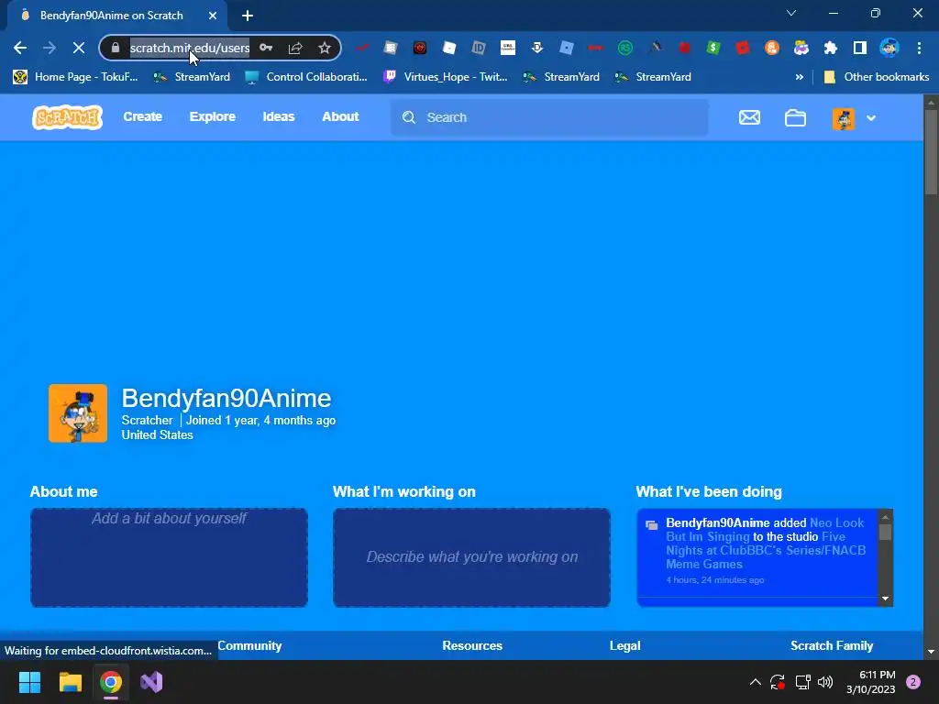Image resolution: width=939 pixels, height=704 pixels.
Task: Open the Neo Look But Im Singing link
Action: tap(765, 530)
